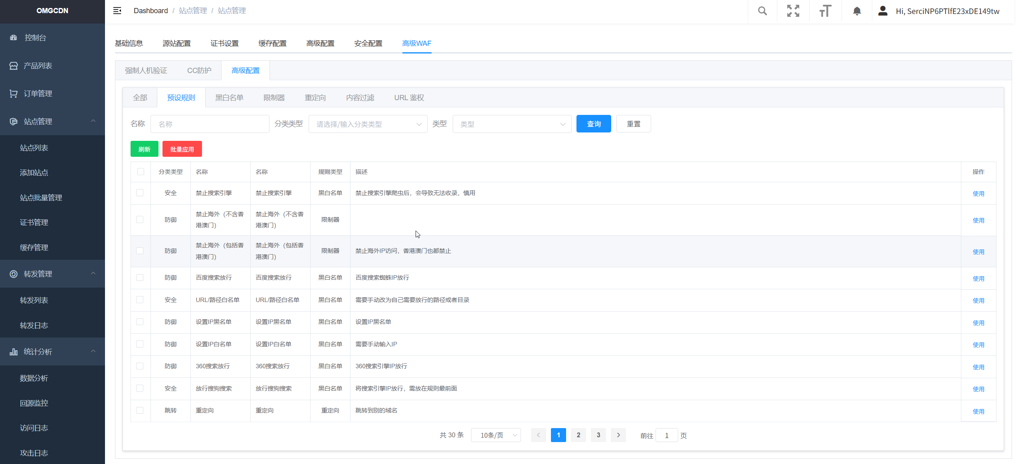Click the font size icon
The image size is (1022, 464).
point(825,11)
